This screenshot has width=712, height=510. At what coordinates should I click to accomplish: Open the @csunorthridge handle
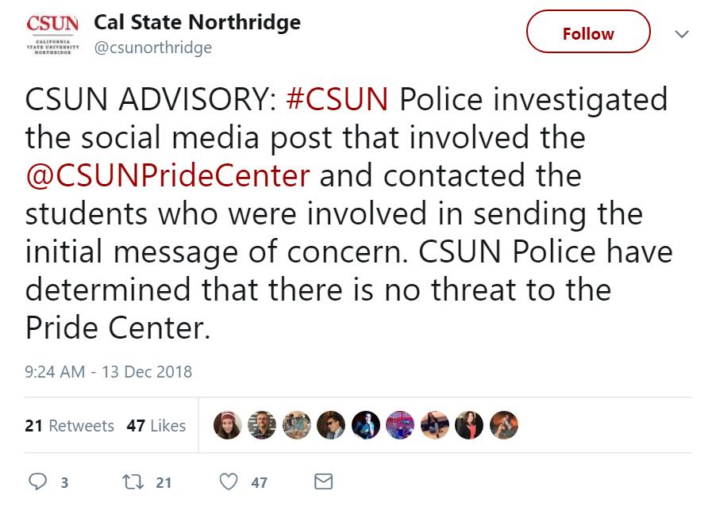pyautogui.click(x=153, y=47)
